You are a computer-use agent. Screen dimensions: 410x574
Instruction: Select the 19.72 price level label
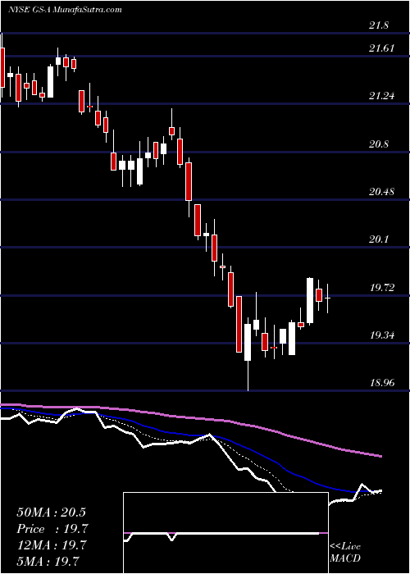coord(381,287)
